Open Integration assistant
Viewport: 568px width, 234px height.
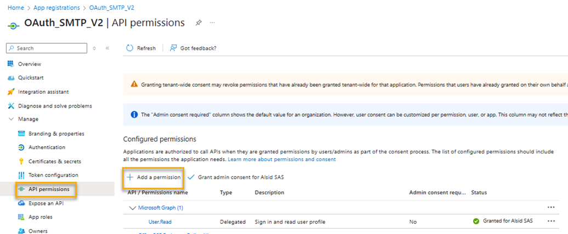[43, 92]
